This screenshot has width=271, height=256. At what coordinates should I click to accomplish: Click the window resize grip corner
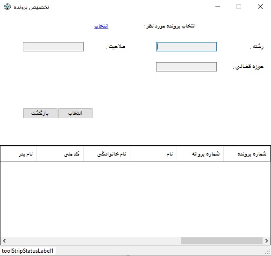click(x=268, y=252)
